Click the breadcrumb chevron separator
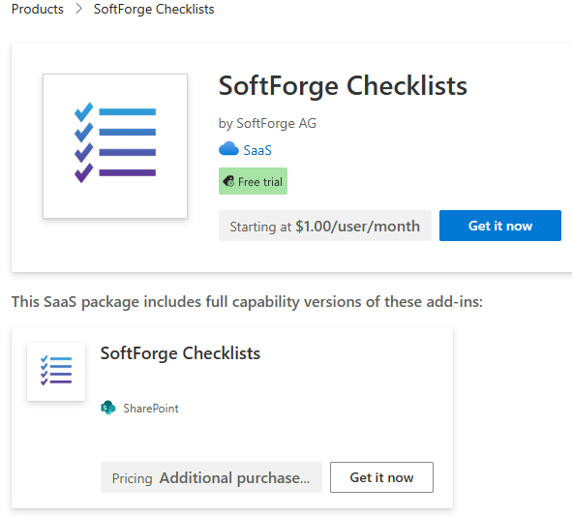 click(x=78, y=9)
